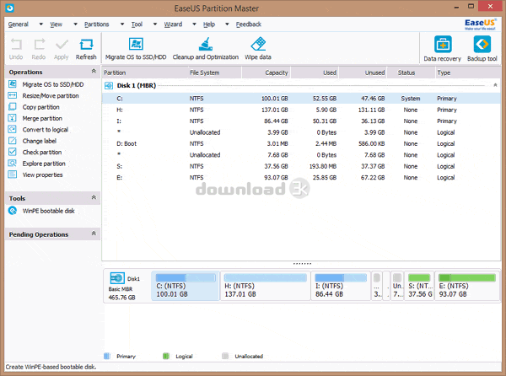Screen dimensions: 506x376
Task: Click Merge partition in Operations list
Action: [41, 119]
